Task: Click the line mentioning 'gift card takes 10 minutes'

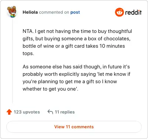Action: (x=74, y=46)
